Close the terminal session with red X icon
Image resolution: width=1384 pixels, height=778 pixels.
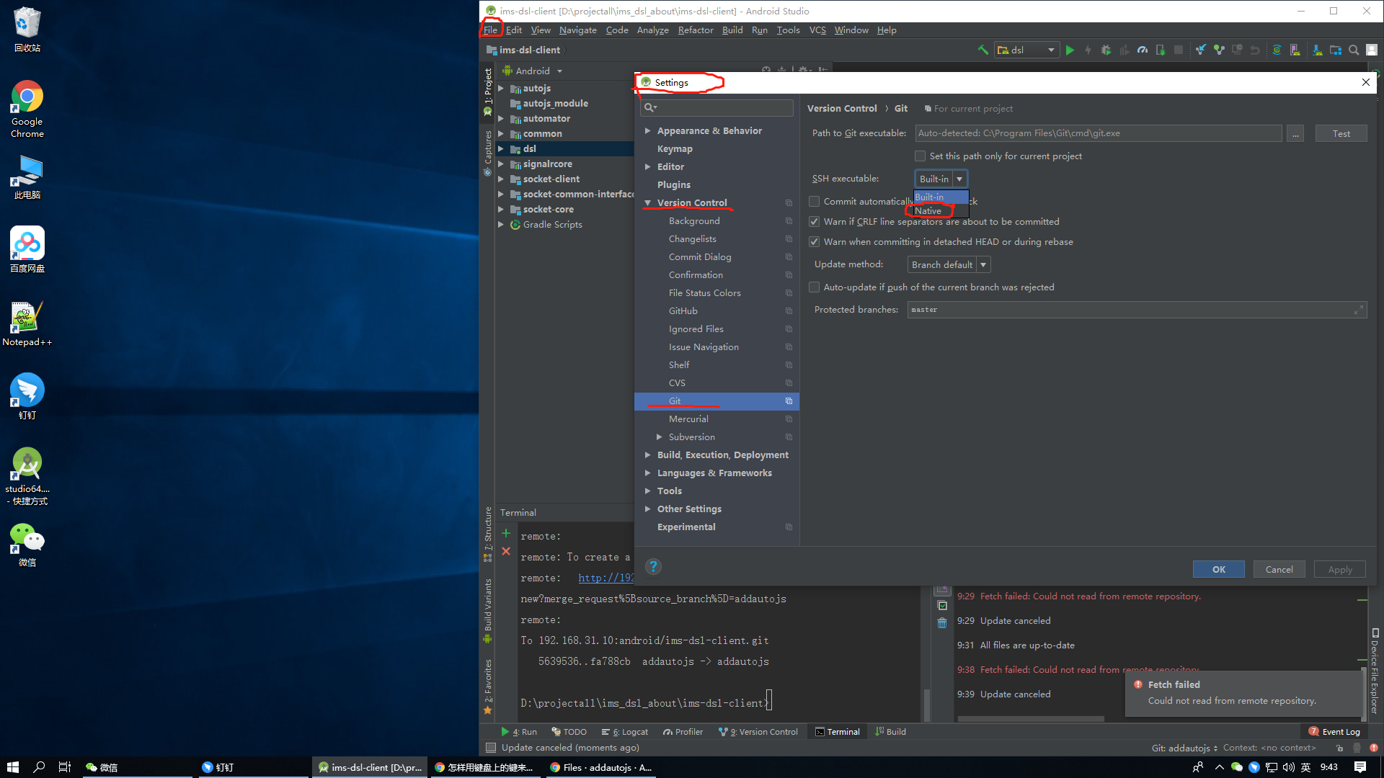[x=506, y=551]
